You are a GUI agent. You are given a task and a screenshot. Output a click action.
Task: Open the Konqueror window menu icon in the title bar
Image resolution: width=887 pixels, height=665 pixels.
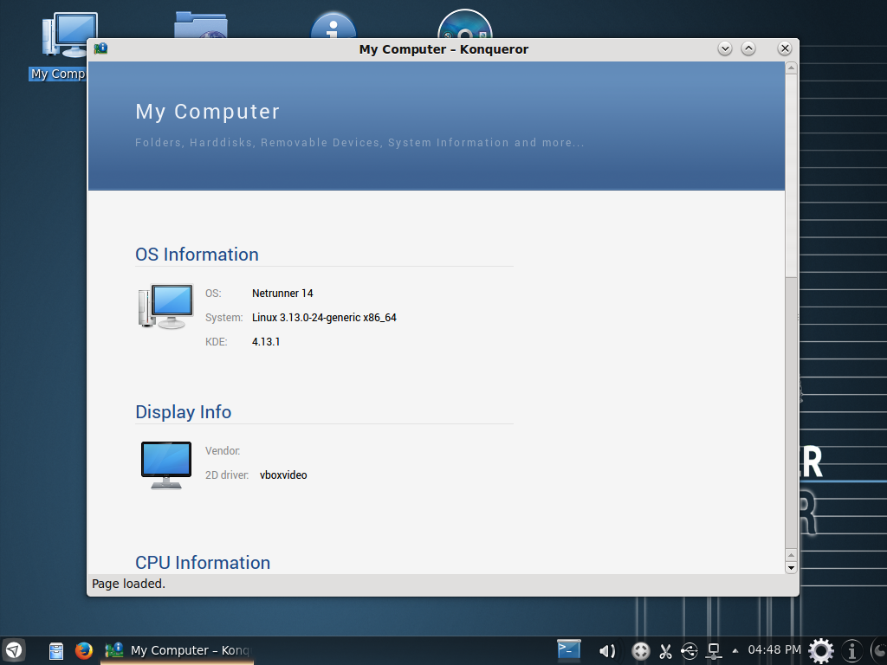(101, 49)
